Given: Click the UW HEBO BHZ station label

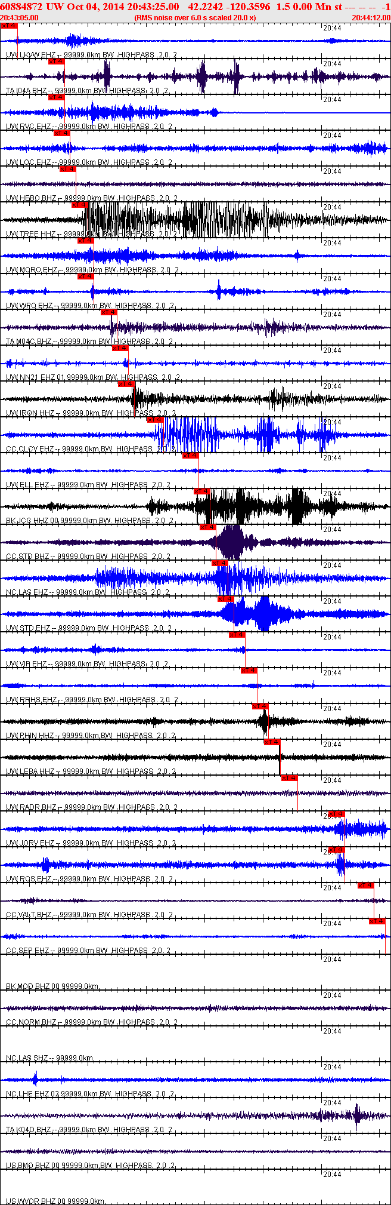Looking at the screenshot, I should click(91, 198).
